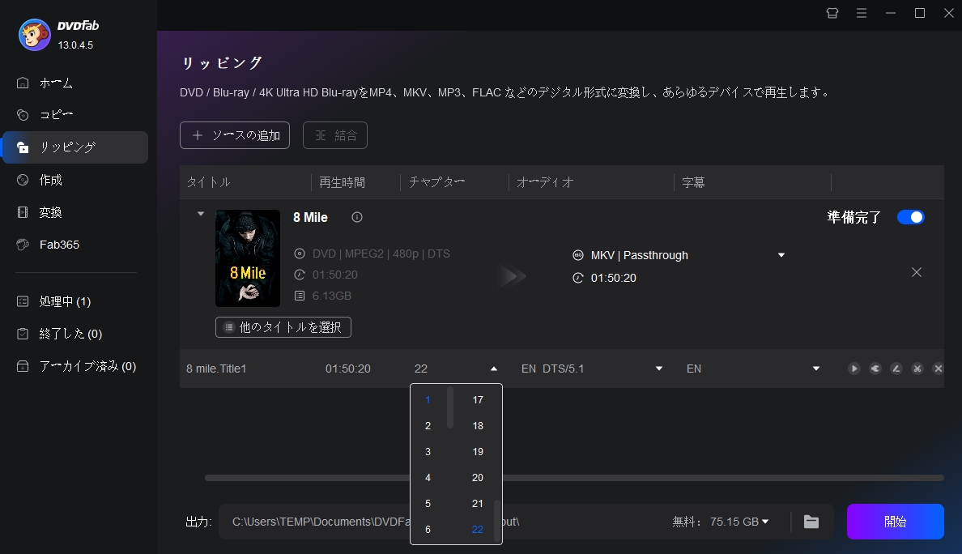Click the start chapter list scrollbar thumb
The height and width of the screenshot is (554, 962).
point(450,408)
